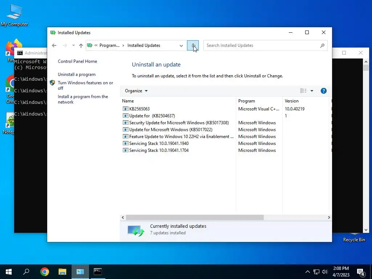Screen dimensions: 372x279
Task: Click the Refresh button in address bar
Action: click(x=193, y=45)
